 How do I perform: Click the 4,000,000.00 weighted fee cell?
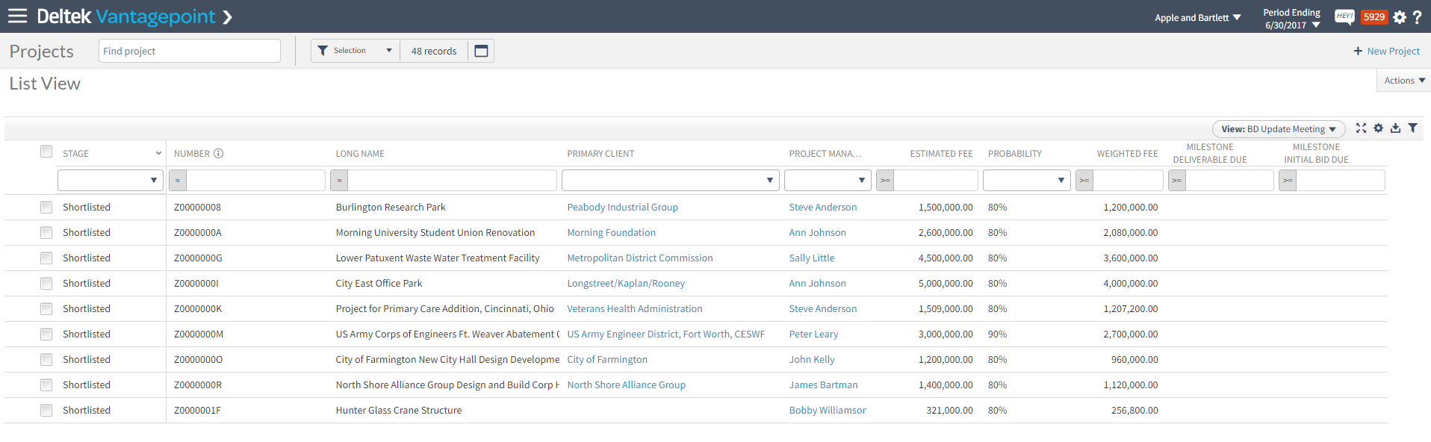click(1131, 283)
